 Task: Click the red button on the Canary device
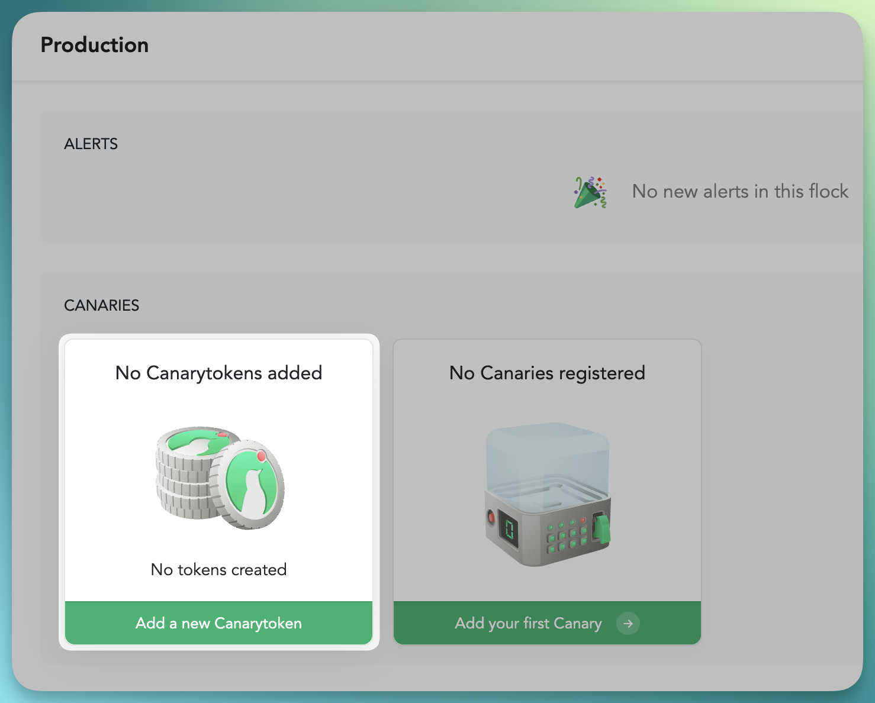click(491, 517)
